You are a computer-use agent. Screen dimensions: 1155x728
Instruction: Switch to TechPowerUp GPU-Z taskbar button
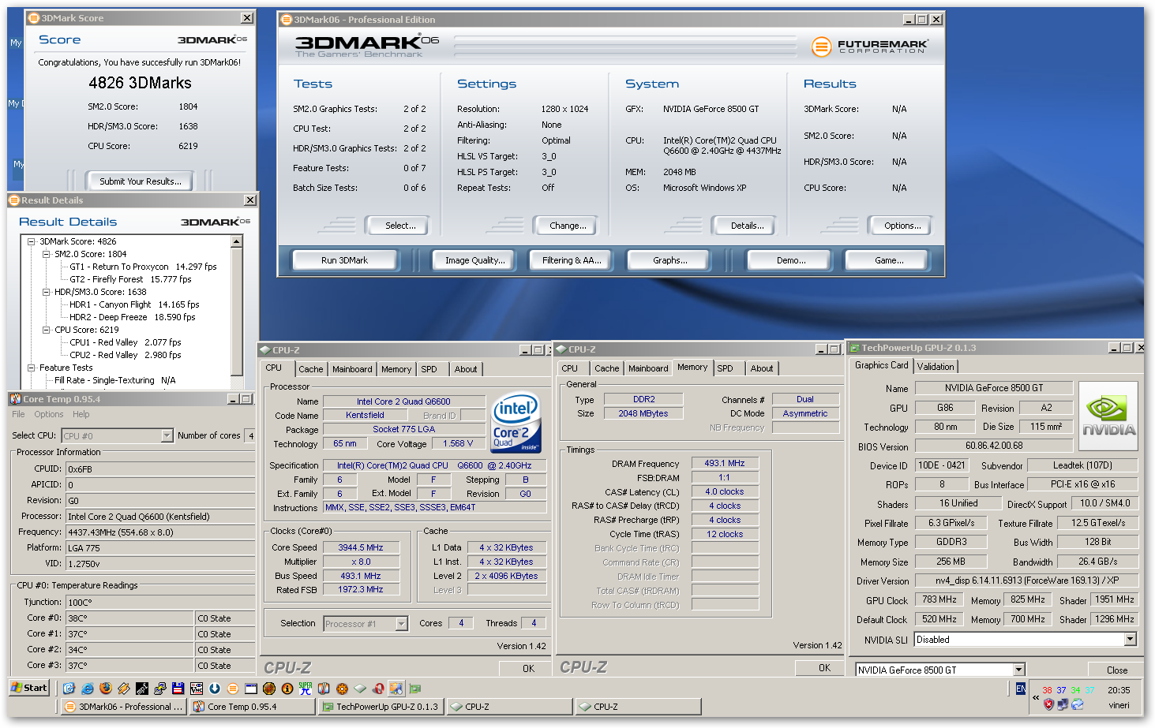[x=381, y=707]
